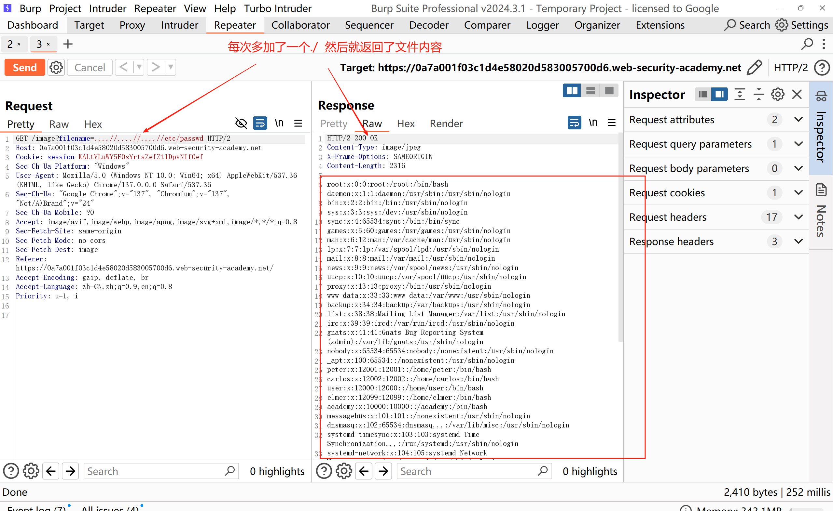The image size is (833, 511).
Task: Expand Request cookies section
Action: coord(798,193)
